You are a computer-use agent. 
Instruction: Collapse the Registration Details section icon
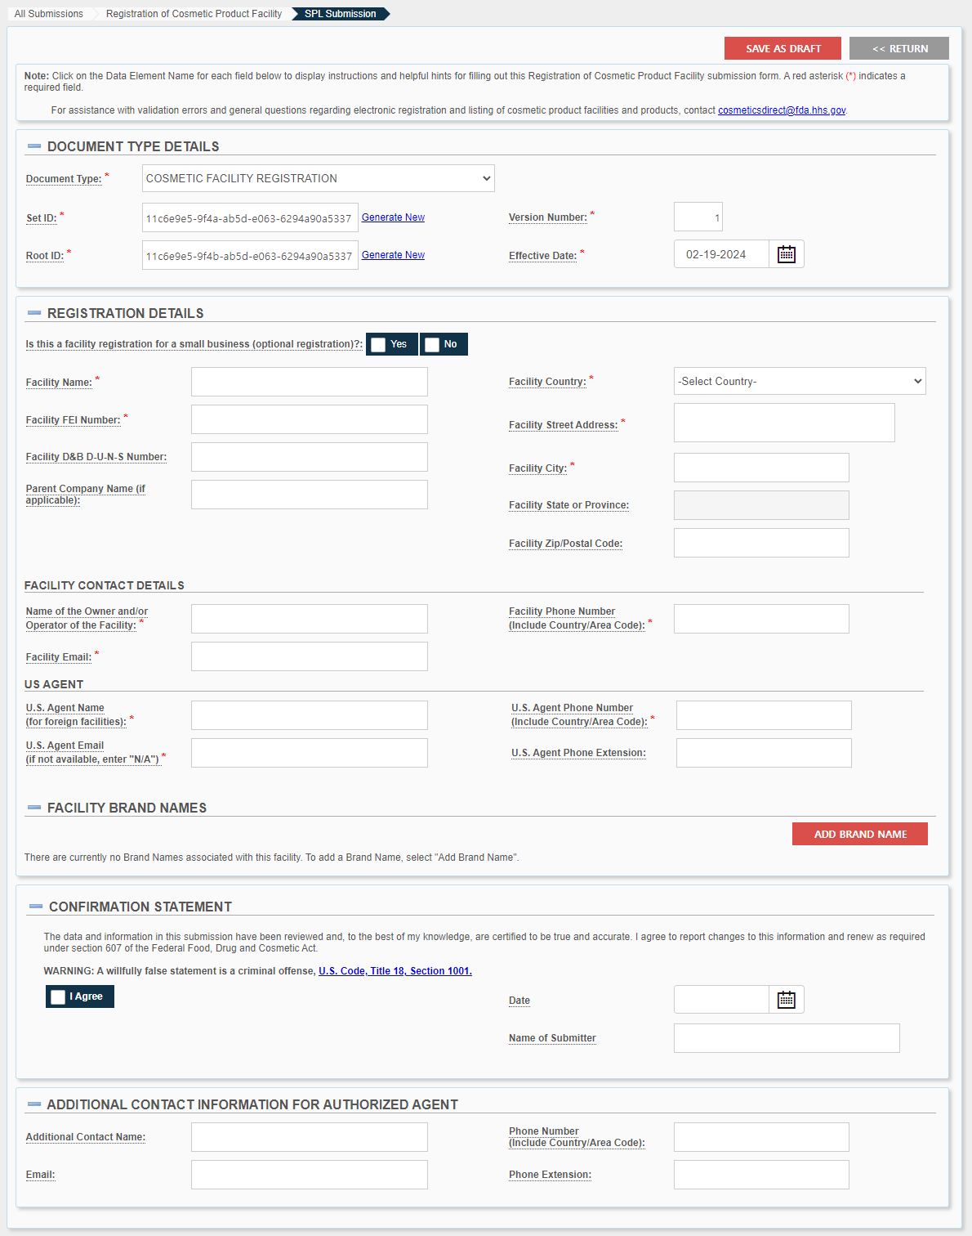coord(34,313)
